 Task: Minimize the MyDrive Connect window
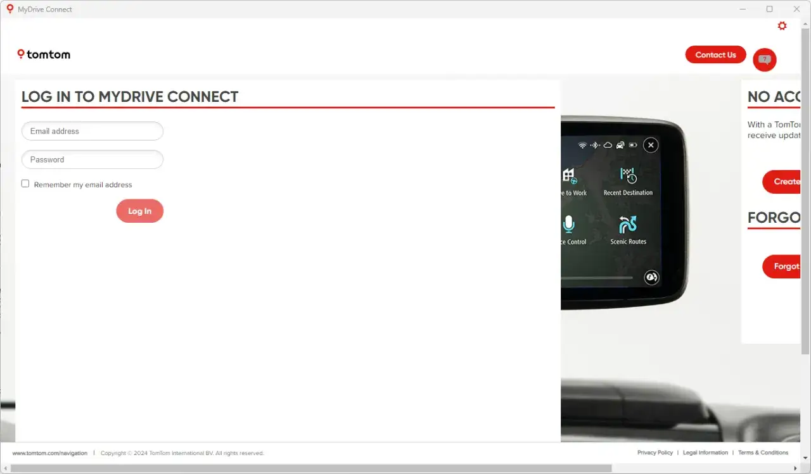pyautogui.click(x=742, y=9)
